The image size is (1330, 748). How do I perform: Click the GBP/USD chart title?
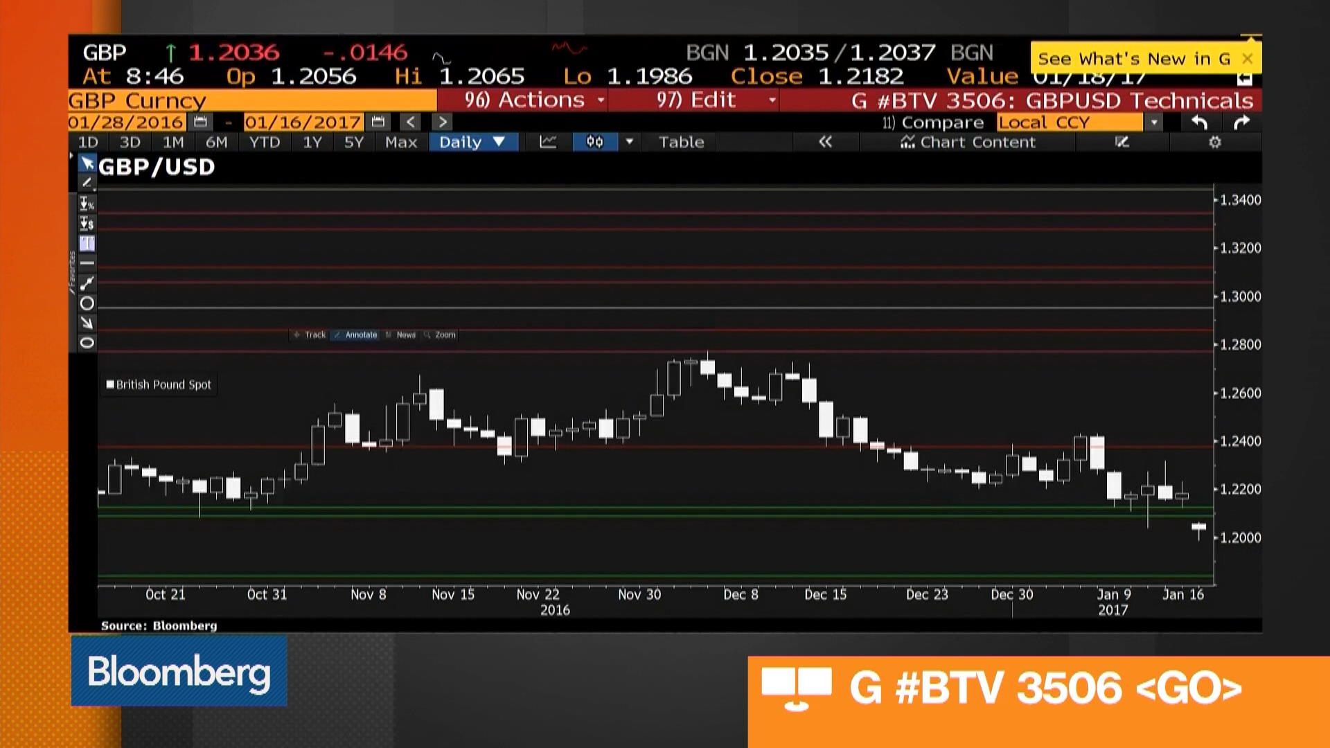[157, 167]
